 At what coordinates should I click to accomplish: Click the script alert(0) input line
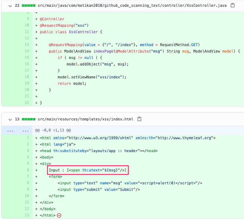[130, 183]
